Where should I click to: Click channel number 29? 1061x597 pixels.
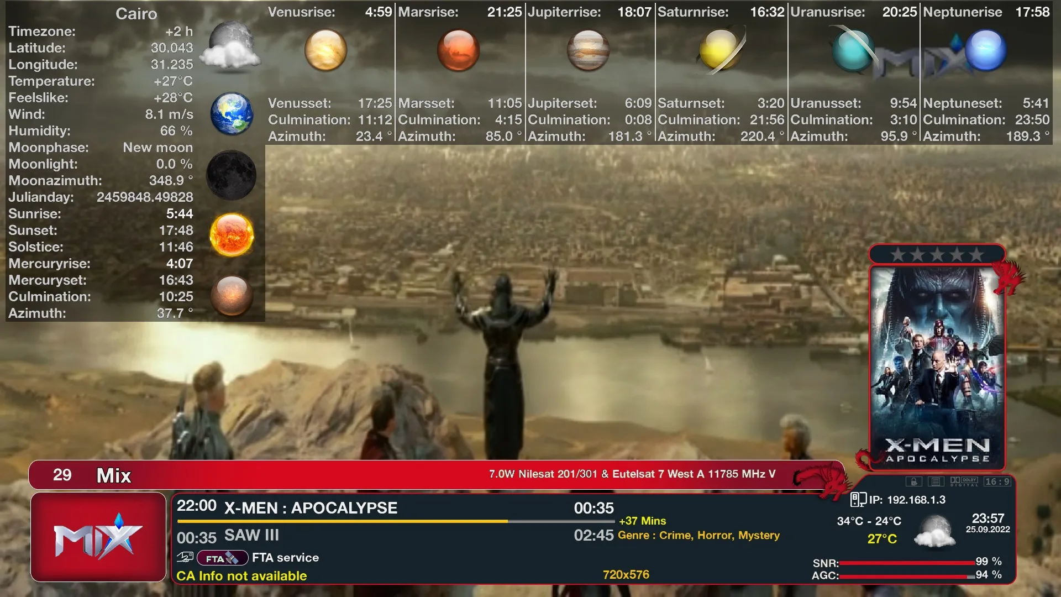pos(62,475)
